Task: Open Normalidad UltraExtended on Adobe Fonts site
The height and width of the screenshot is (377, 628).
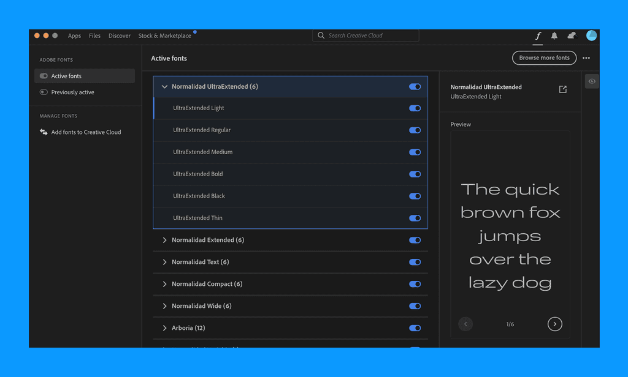Action: [562, 89]
